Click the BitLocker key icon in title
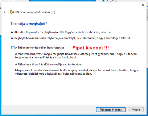Viewport: 148px width, 116px height. (x=12, y=12)
